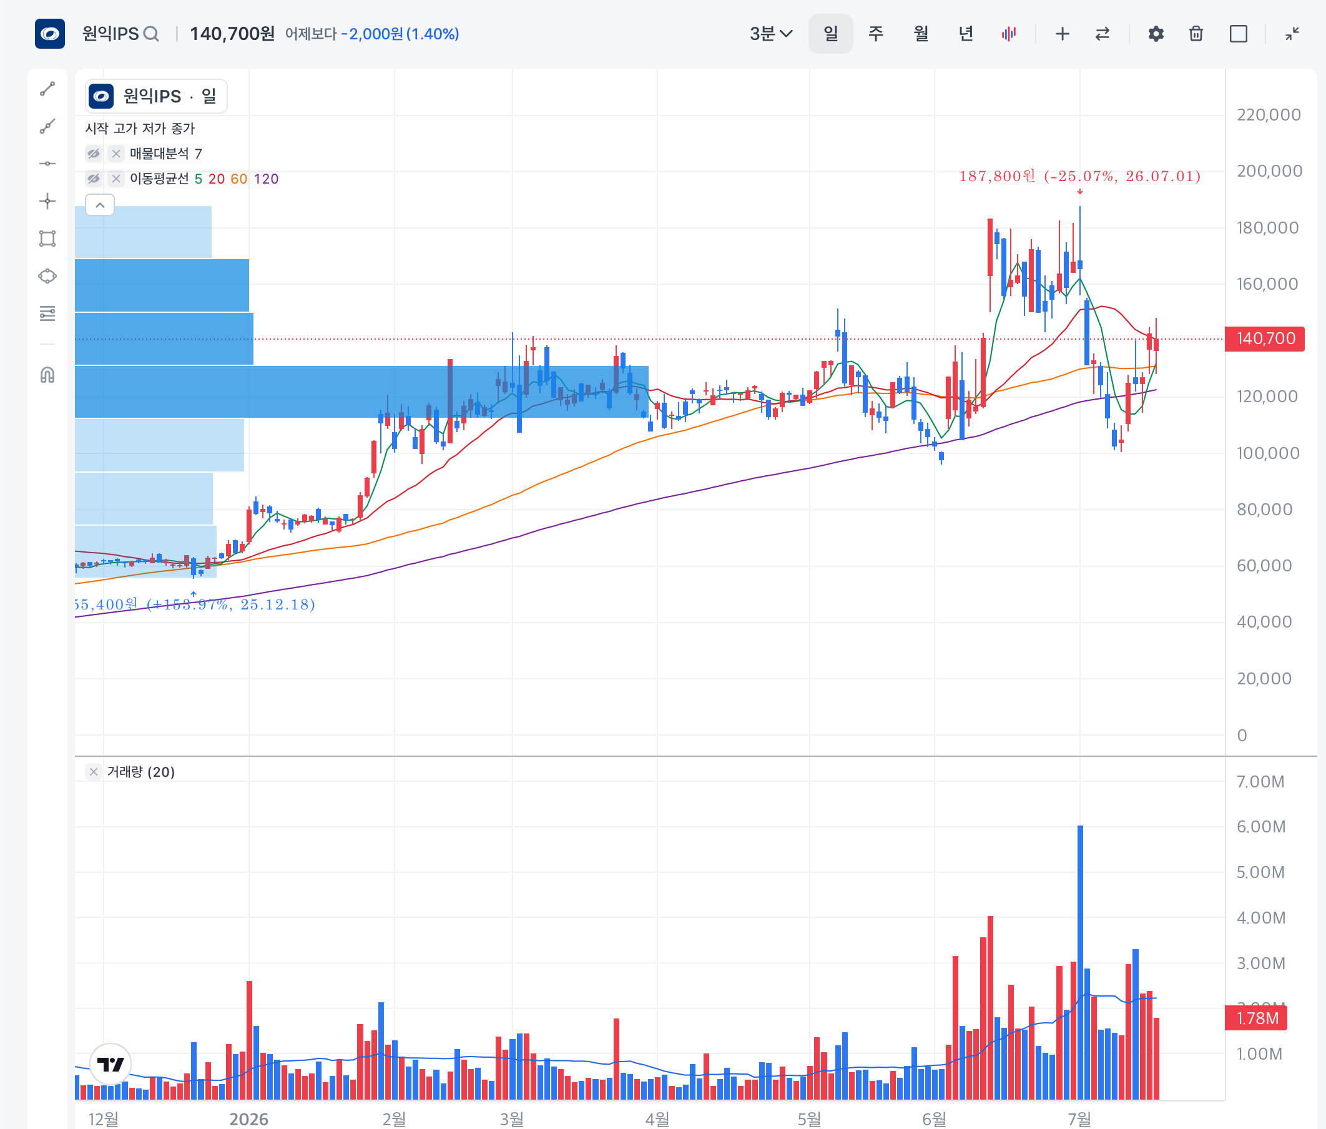The height and width of the screenshot is (1129, 1326).
Task: Click the 매물대분석 7 indicator label
Action: tap(166, 154)
